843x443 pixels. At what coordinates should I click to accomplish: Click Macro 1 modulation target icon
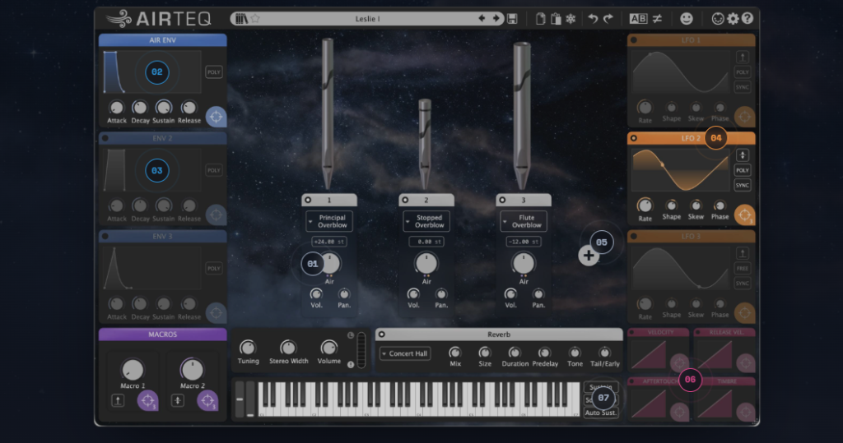coord(147,400)
